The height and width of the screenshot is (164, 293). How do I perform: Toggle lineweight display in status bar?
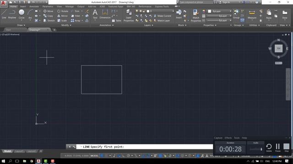pyautogui.click(x=156, y=156)
